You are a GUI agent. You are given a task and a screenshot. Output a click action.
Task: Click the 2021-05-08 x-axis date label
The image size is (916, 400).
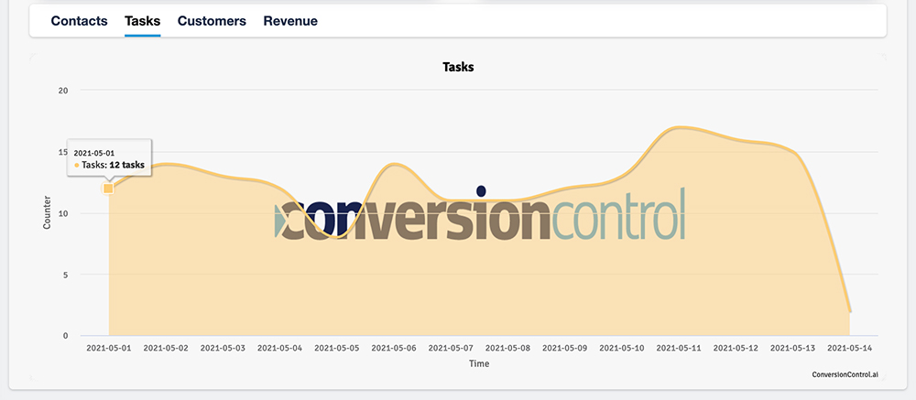[508, 348]
